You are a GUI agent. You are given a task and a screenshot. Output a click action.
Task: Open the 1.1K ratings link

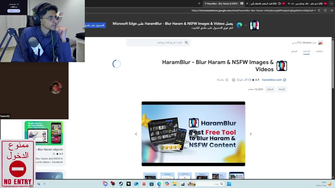[244, 80]
